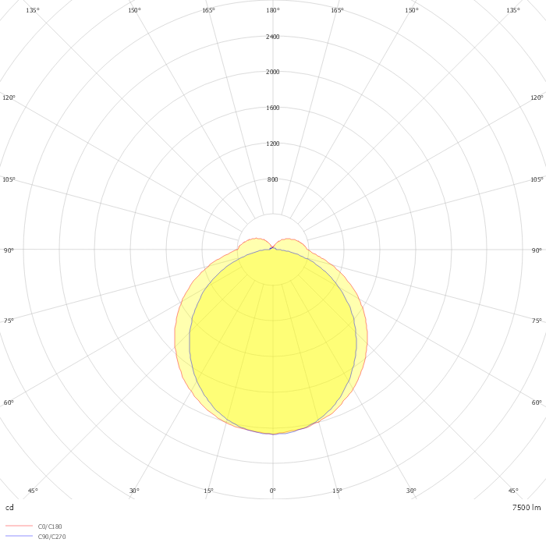Select the red C0/C180 legend line

[19, 526]
